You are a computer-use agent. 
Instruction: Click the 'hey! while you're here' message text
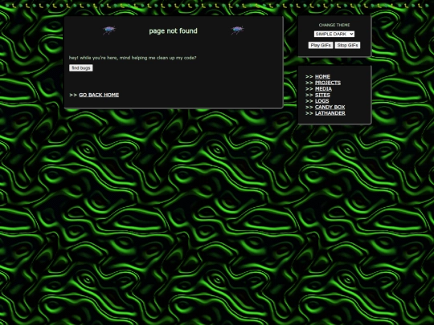[133, 58]
